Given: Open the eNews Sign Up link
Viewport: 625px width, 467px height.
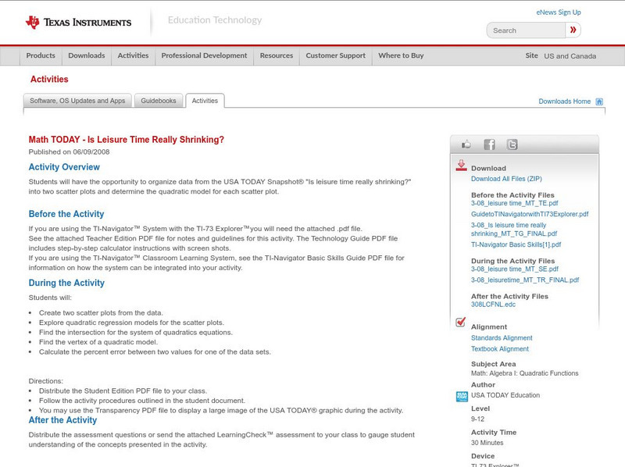Looking at the screenshot, I should (x=559, y=12).
